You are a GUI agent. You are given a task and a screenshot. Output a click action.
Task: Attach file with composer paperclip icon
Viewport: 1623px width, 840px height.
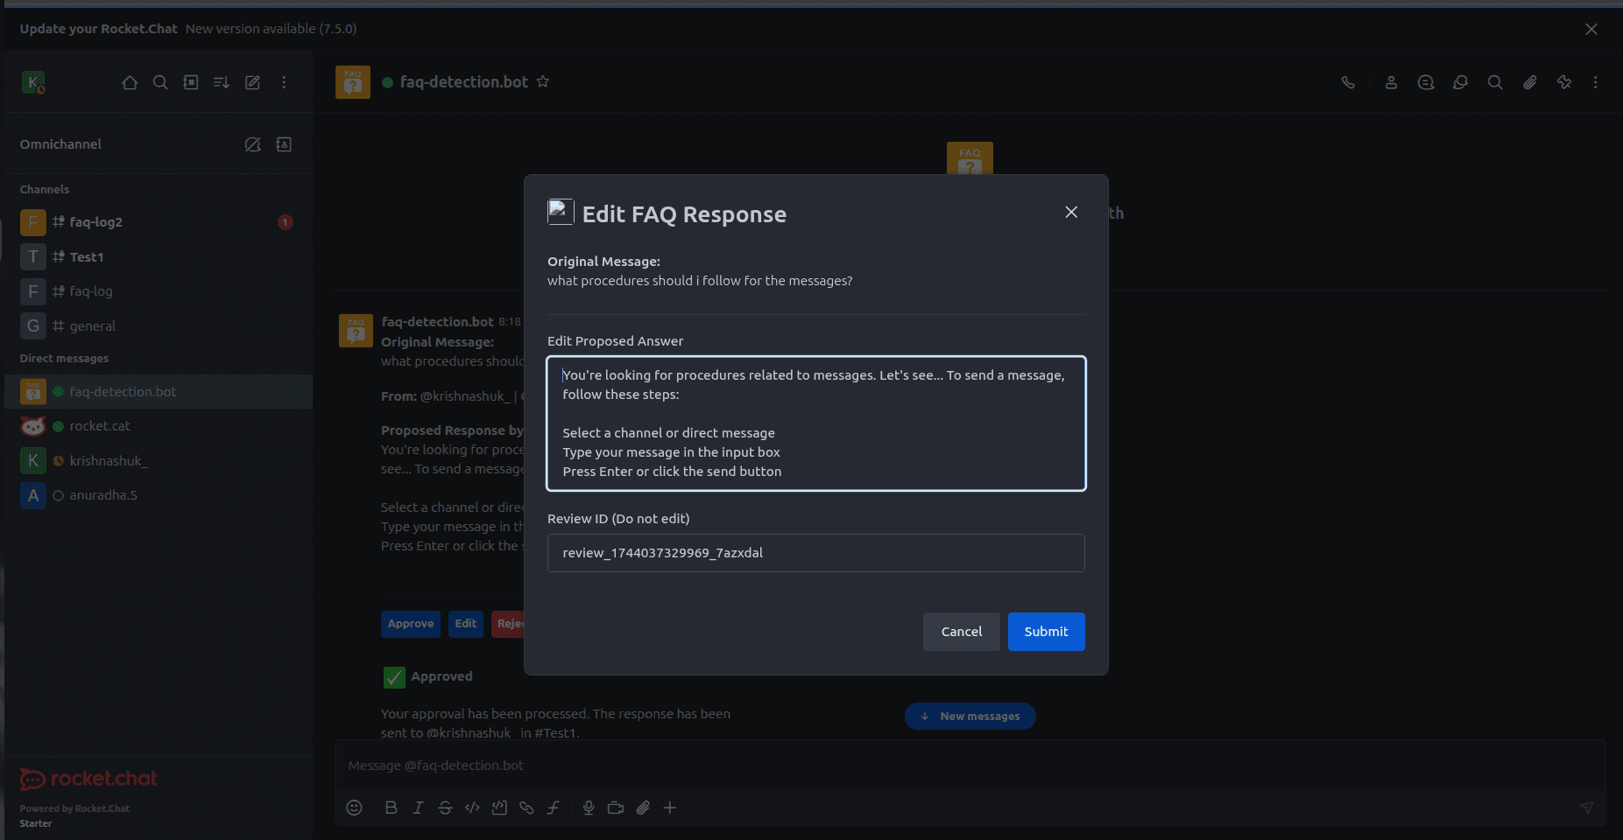643,808
